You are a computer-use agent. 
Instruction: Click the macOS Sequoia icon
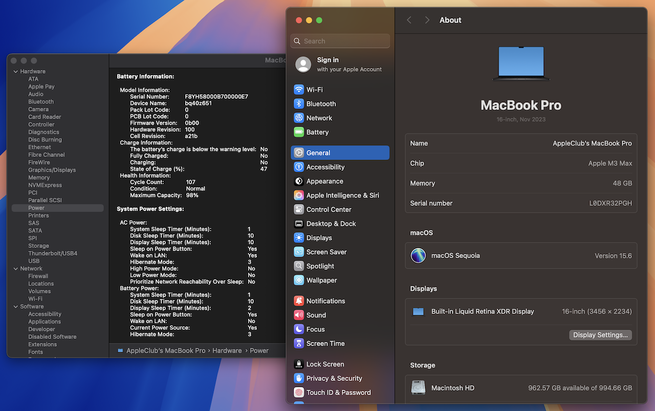(x=418, y=256)
